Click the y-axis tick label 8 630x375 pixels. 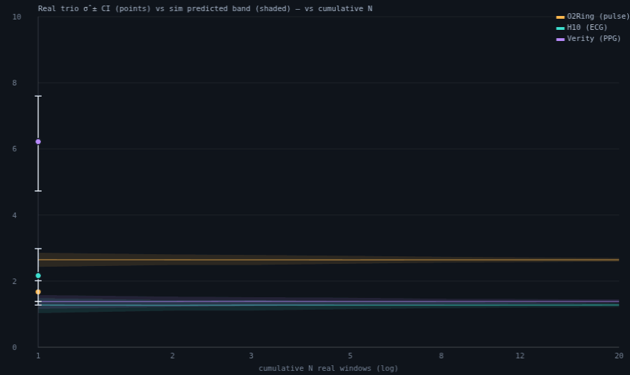click(x=15, y=83)
